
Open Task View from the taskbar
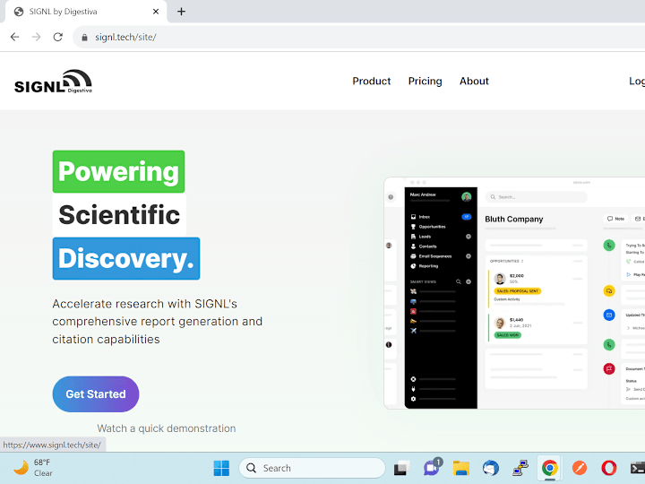click(x=401, y=469)
